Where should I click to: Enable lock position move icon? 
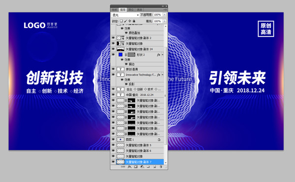pos(130,21)
